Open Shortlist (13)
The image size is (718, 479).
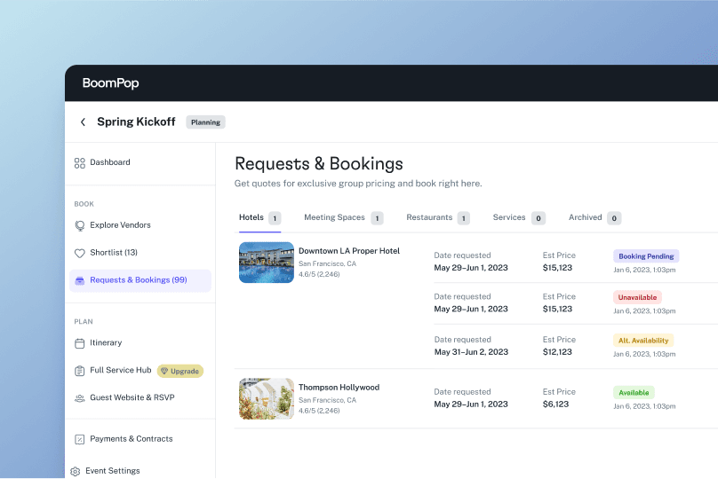pos(114,252)
